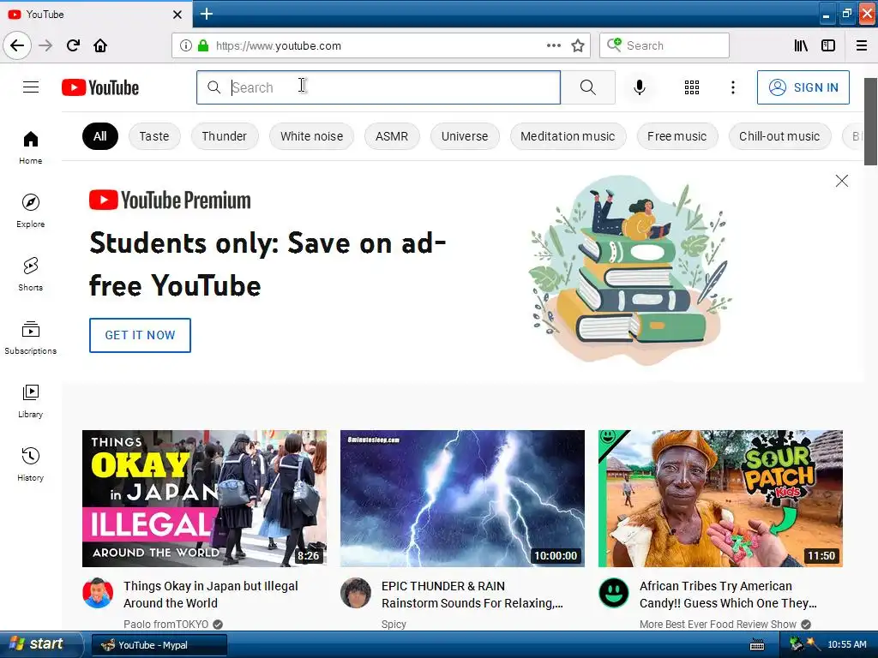Click the browser Search box
The width and height of the screenshot is (878, 658).
(665, 45)
